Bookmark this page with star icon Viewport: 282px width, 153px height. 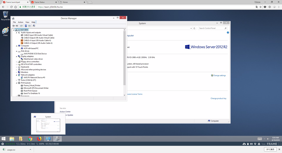click(260, 7)
